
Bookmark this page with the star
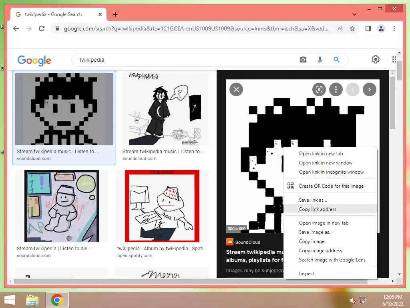pyautogui.click(x=352, y=28)
